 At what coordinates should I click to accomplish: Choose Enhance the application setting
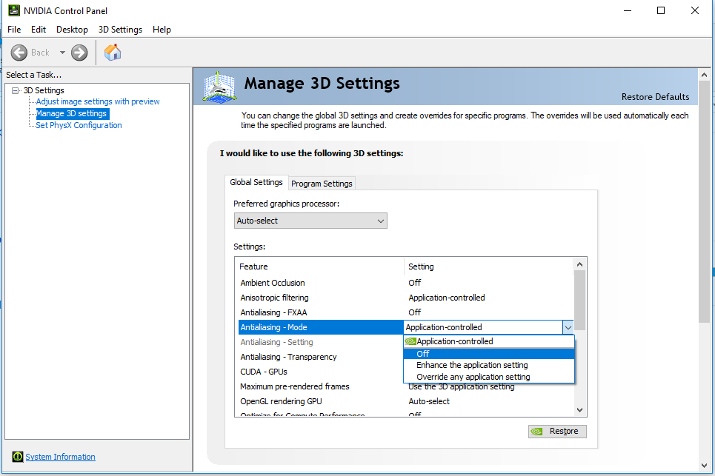click(x=472, y=365)
